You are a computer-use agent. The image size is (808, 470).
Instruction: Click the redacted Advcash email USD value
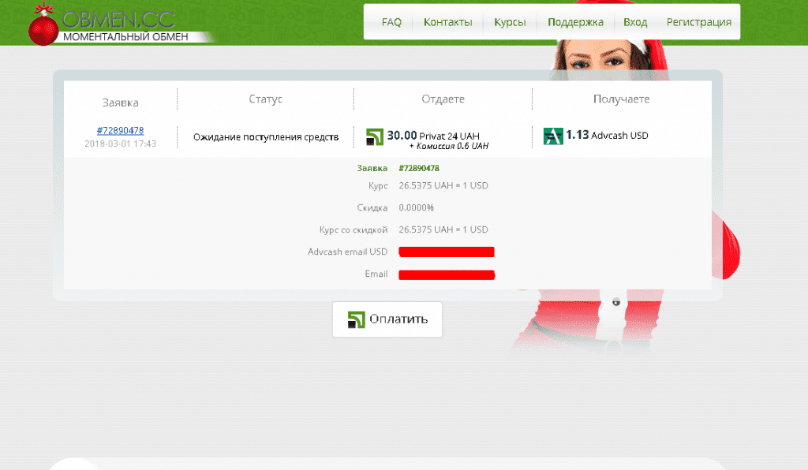click(446, 252)
